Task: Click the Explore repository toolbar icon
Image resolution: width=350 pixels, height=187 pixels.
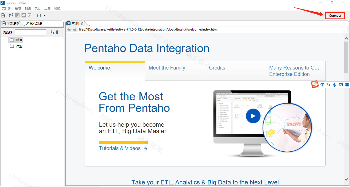Action: point(17,15)
